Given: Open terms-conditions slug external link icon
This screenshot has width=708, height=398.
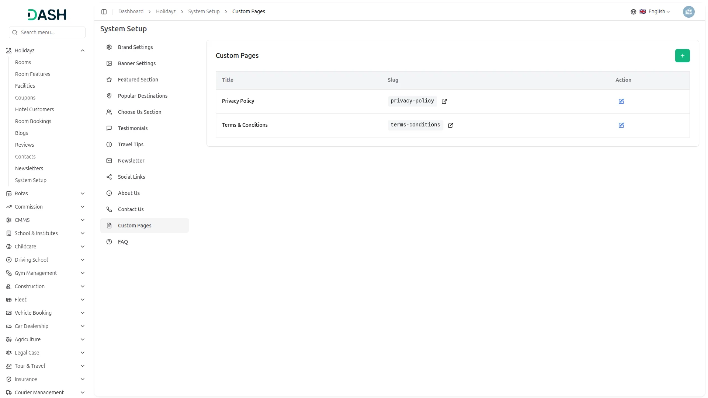Looking at the screenshot, I should pos(450,125).
